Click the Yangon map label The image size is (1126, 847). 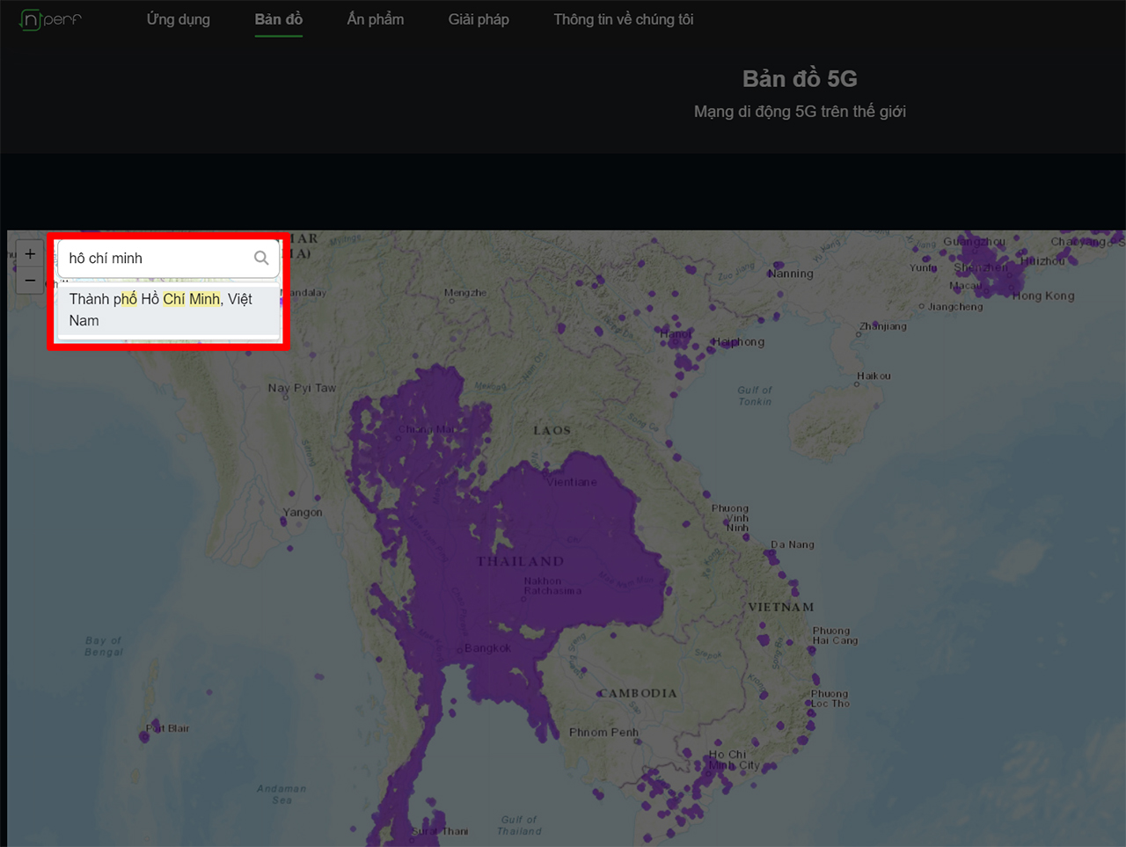click(303, 512)
